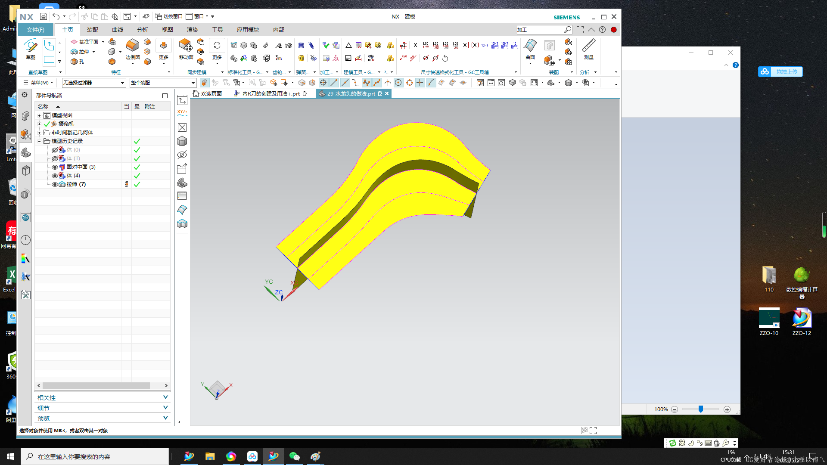Click the 边倒圆 edge blend tool
The height and width of the screenshot is (465, 827).
pyautogui.click(x=133, y=49)
